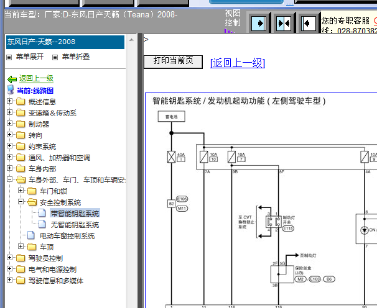Screen dimensions: 377x308
Task: Click the 约束系统 folder icon
Action: coord(21,146)
